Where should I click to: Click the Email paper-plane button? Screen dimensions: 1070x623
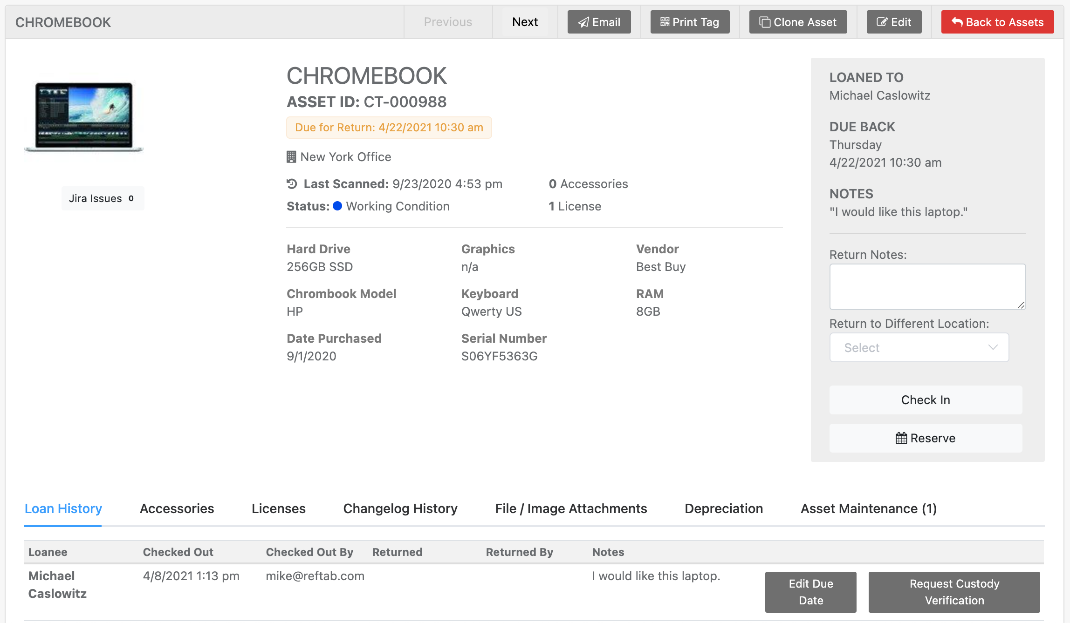pyautogui.click(x=599, y=22)
